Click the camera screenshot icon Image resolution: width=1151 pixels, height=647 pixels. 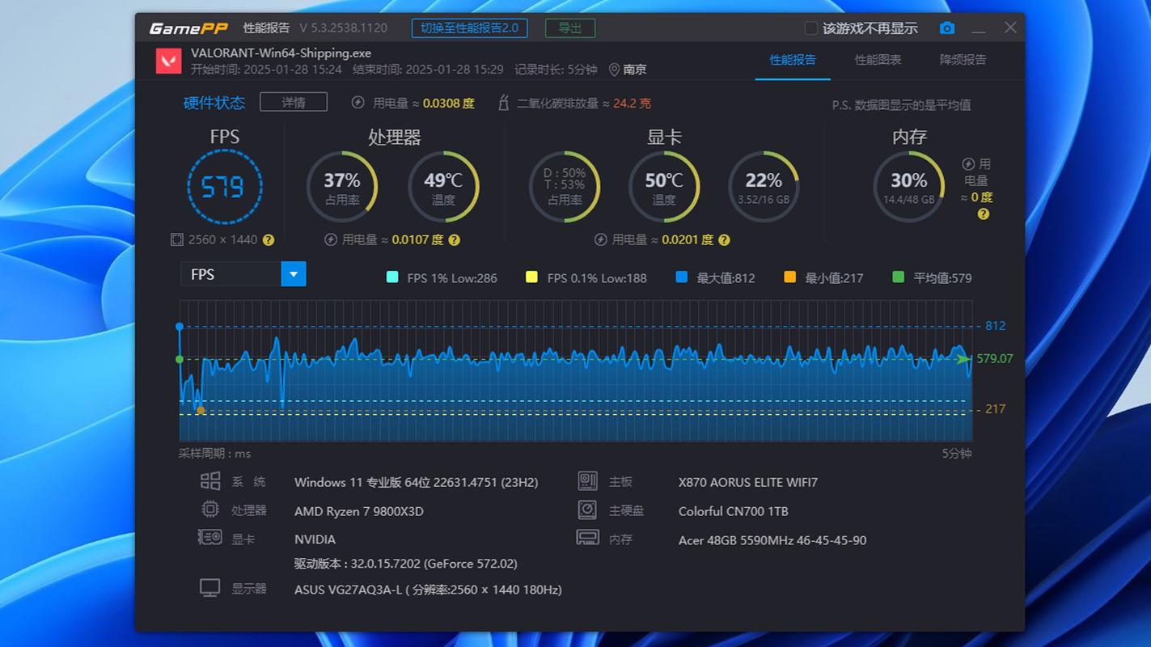click(x=947, y=28)
